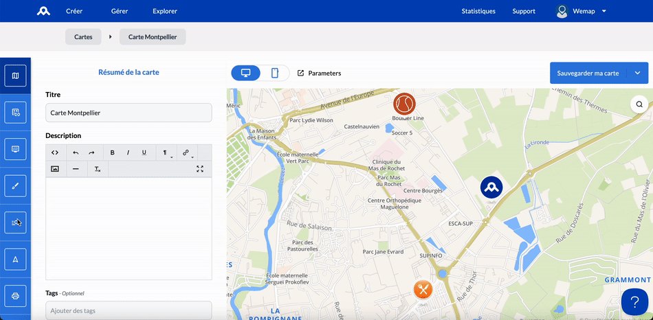Open the calendar points sidebar icon
653x320 pixels.
(15, 113)
